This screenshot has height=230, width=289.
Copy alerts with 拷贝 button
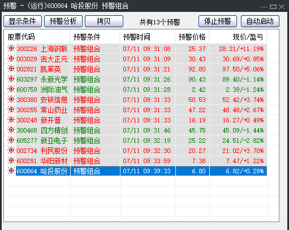tap(104, 21)
